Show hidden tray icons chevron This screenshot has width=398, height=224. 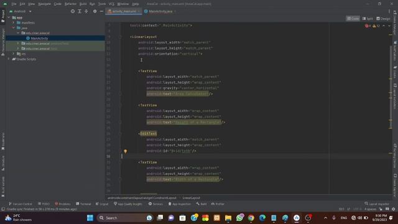pos(325,218)
